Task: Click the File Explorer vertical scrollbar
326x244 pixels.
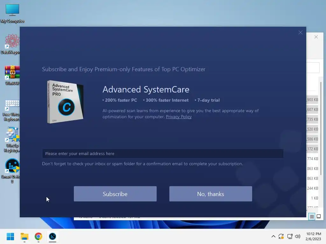Action: pos(321,129)
